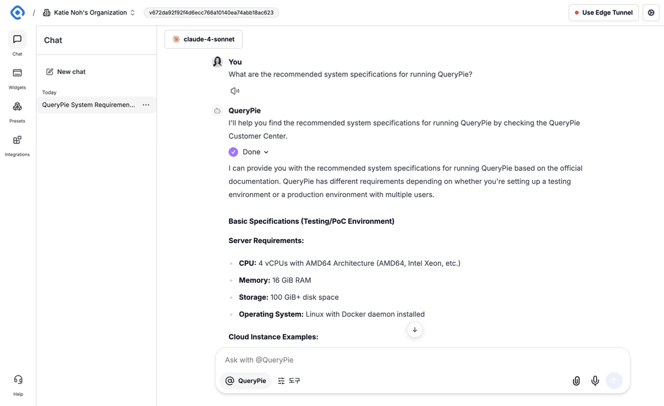Go to Integrations in left sidebar
Viewport: 664px width, 406px height.
tap(17, 141)
